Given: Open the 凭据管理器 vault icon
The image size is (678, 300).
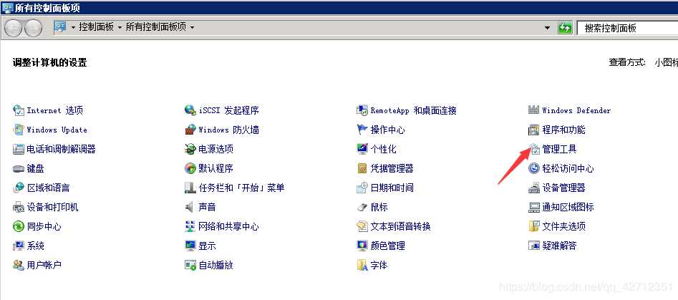Looking at the screenshot, I should pyautogui.click(x=362, y=168).
